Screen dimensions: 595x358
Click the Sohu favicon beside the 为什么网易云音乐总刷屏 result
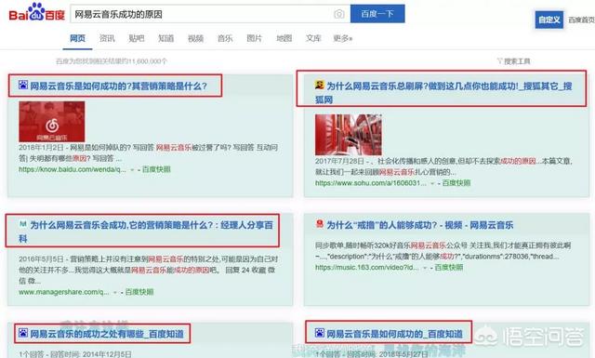(x=320, y=85)
